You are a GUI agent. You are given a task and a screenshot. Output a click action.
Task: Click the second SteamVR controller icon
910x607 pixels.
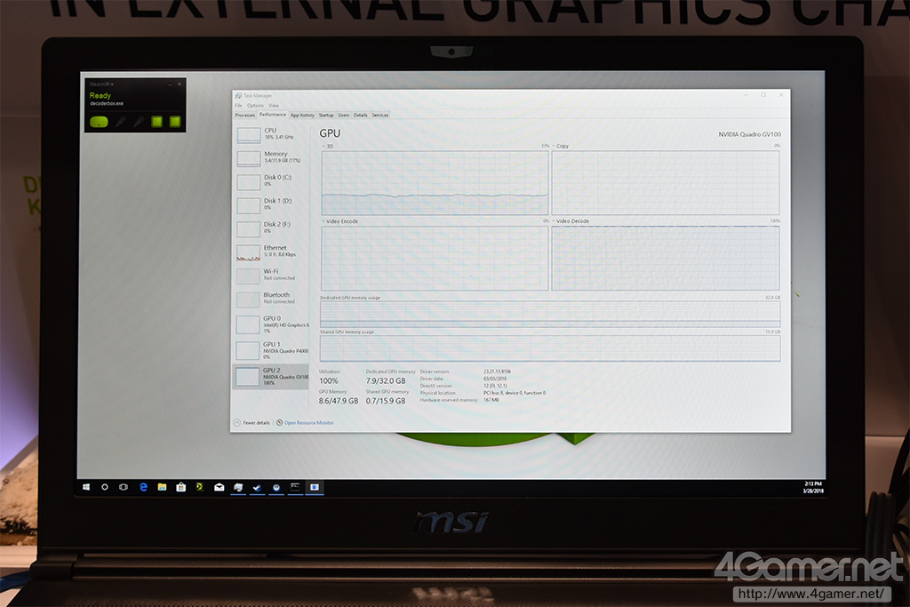(139, 121)
